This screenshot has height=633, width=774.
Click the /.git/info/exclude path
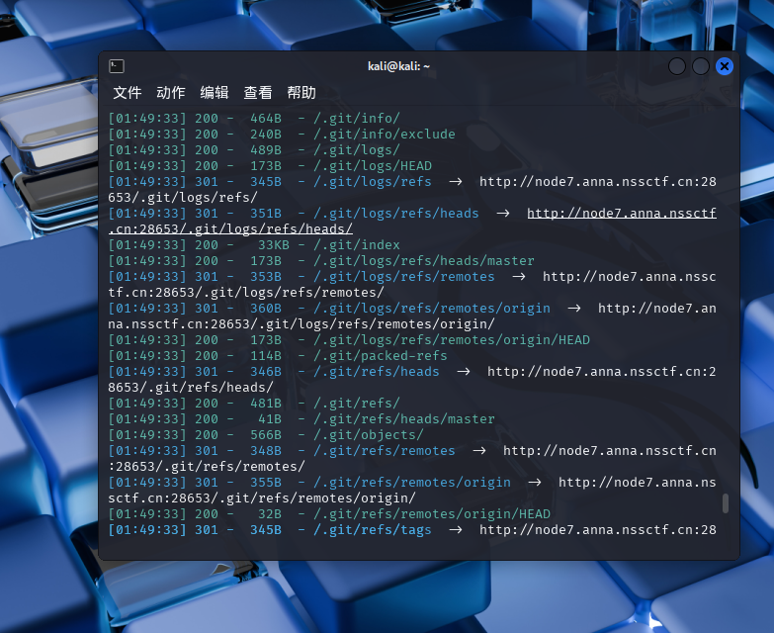pos(384,135)
